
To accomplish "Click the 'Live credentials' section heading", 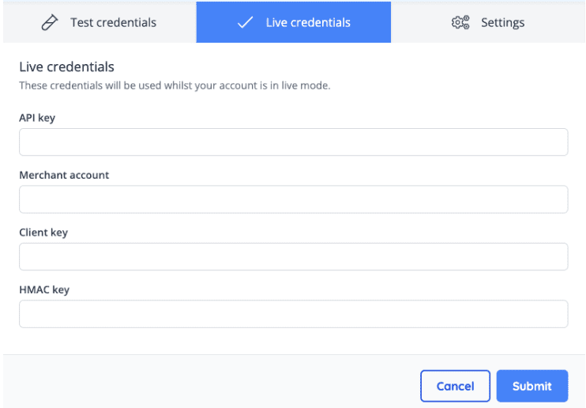I will coord(66,67).
